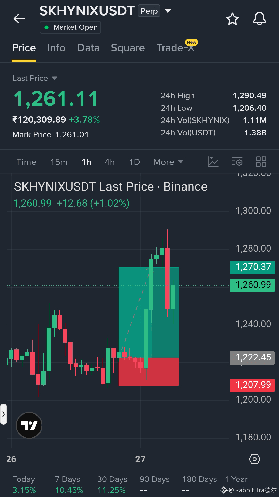The height and width of the screenshot is (497, 279).
Task: Expand the left side panel handle
Action: pos(3,414)
